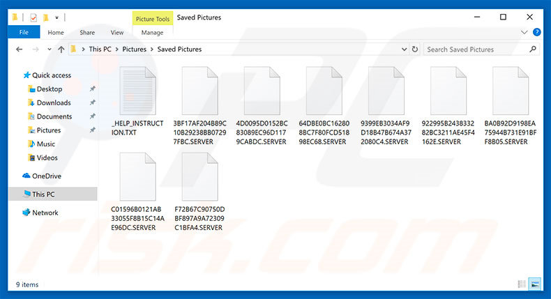Viewport: 551px width, 299px height.
Task: Select the C01596B0121AB...SERVER file icon
Action: coord(138,177)
